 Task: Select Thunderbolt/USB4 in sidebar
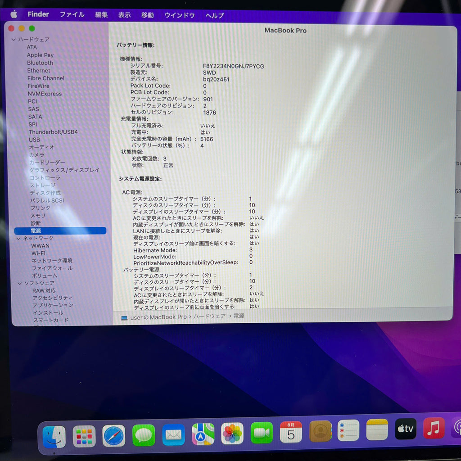(x=53, y=132)
